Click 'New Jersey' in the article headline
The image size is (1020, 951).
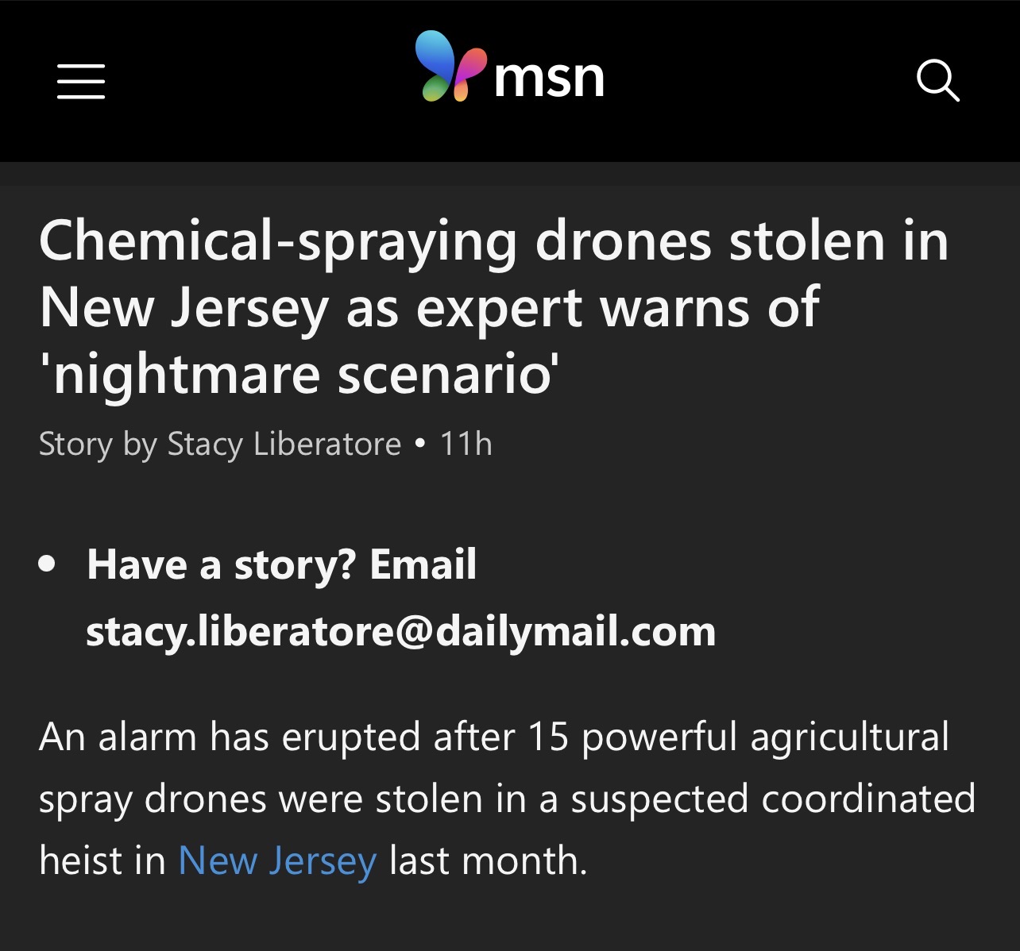click(184, 308)
